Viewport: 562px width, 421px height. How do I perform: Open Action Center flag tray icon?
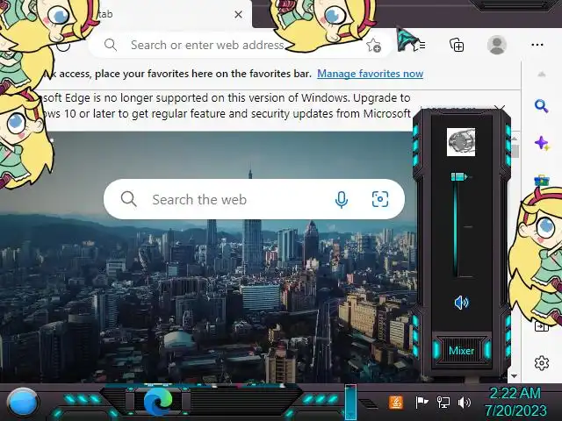pyautogui.click(x=421, y=403)
